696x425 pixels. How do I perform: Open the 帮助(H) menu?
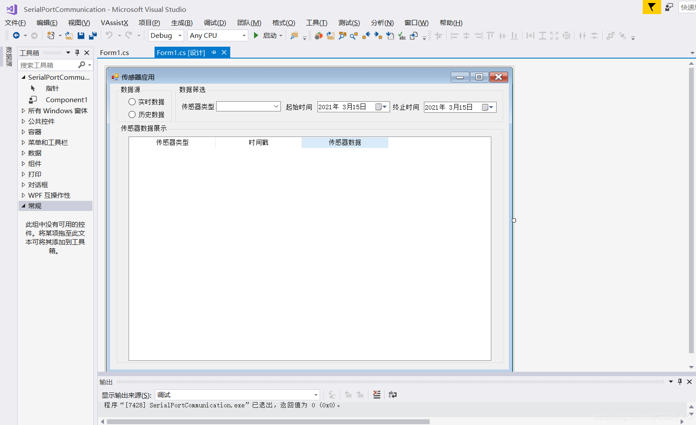pyautogui.click(x=451, y=23)
